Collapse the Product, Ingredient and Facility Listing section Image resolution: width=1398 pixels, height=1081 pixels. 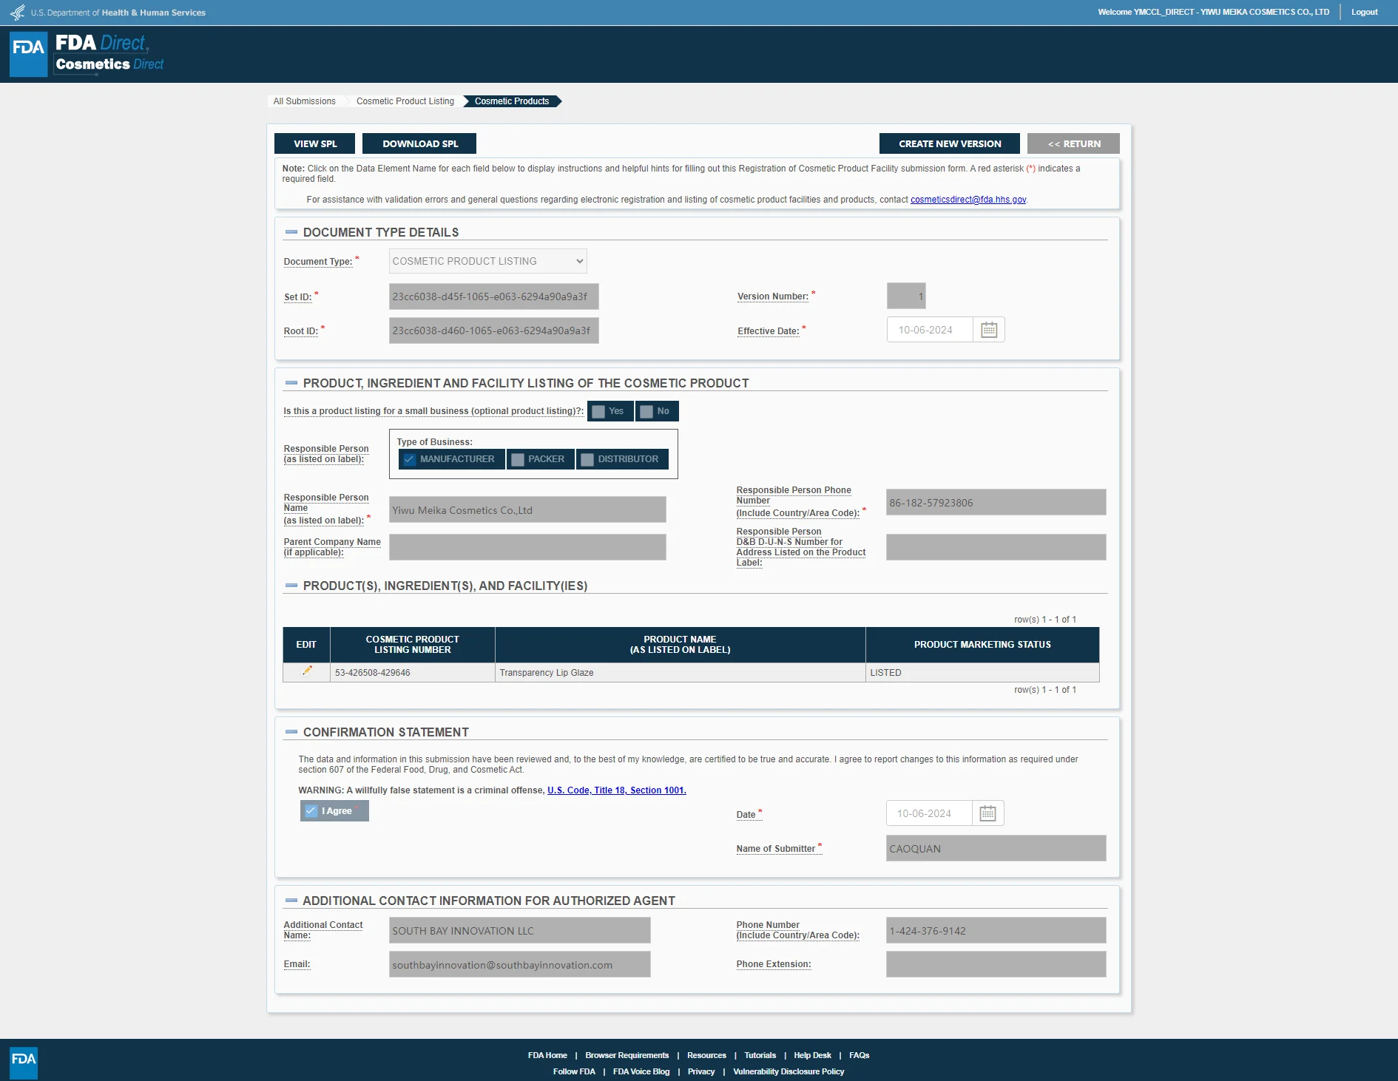[291, 383]
